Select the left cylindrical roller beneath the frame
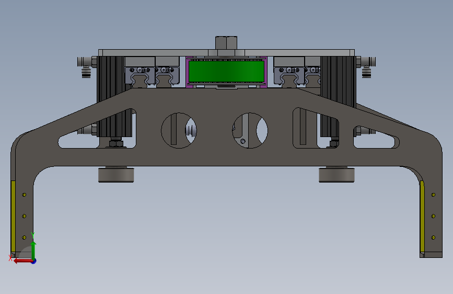 [x=116, y=175]
